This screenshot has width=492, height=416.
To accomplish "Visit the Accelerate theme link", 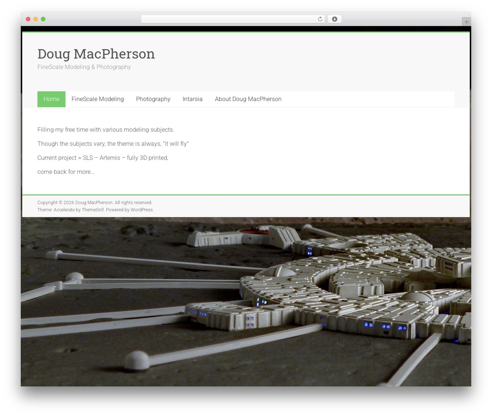I will 64,210.
